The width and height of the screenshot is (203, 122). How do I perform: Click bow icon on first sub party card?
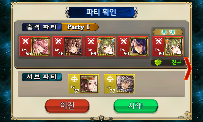[x=74, y=79]
